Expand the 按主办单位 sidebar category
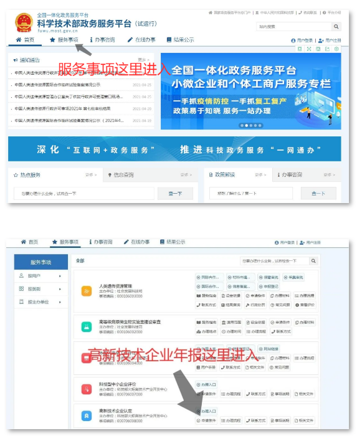357x436 pixels. 41,301
